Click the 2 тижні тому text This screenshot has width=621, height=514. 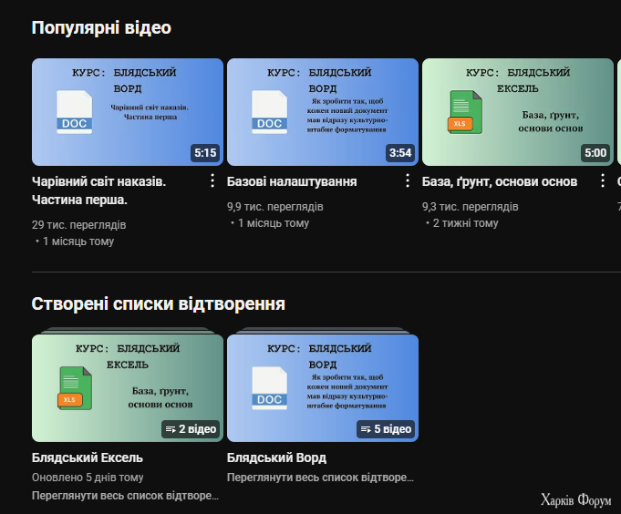[465, 223]
